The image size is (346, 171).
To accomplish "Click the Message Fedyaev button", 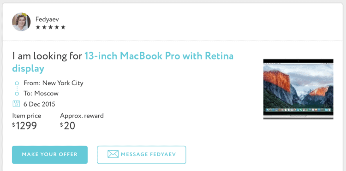I will coord(142,155).
